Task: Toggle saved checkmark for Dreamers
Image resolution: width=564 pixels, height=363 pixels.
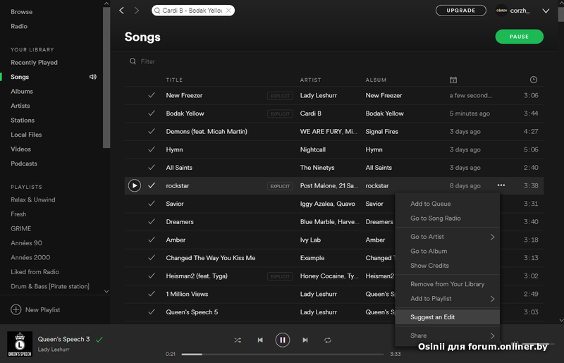Action: point(152,221)
